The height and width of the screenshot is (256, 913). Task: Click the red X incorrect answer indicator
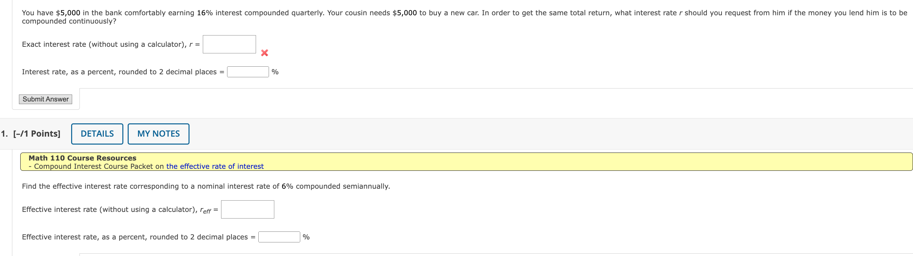265,53
